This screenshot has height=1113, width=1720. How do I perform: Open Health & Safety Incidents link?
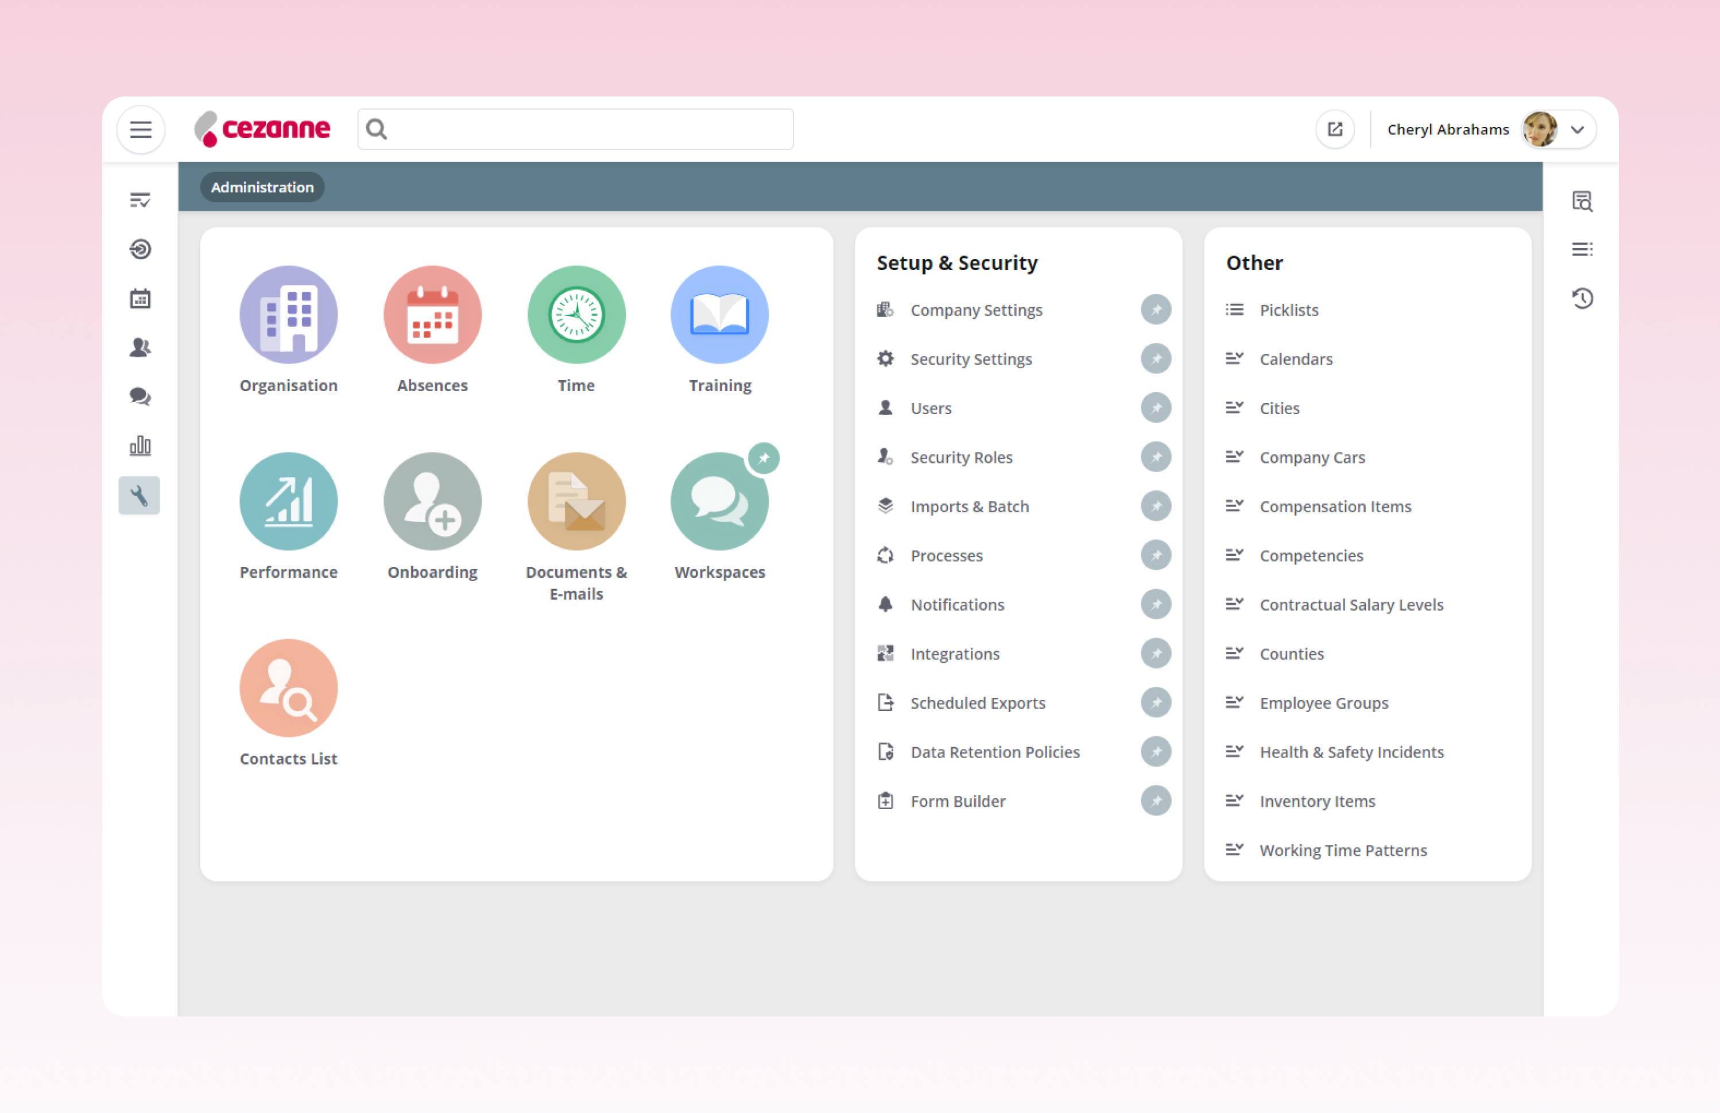click(1351, 752)
